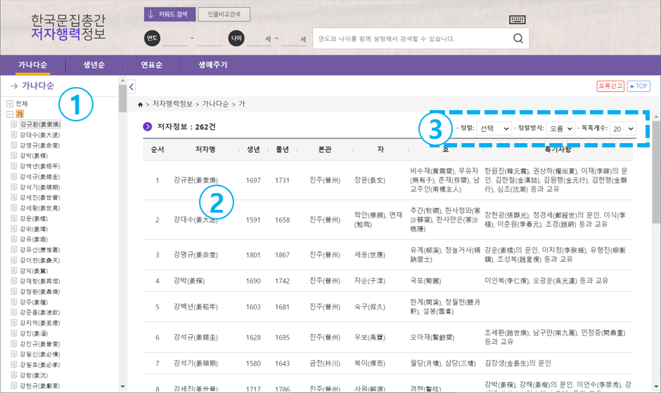Click the document icon beside 강주 in the tree
Viewport: 661px width, 393px height.
14,302
